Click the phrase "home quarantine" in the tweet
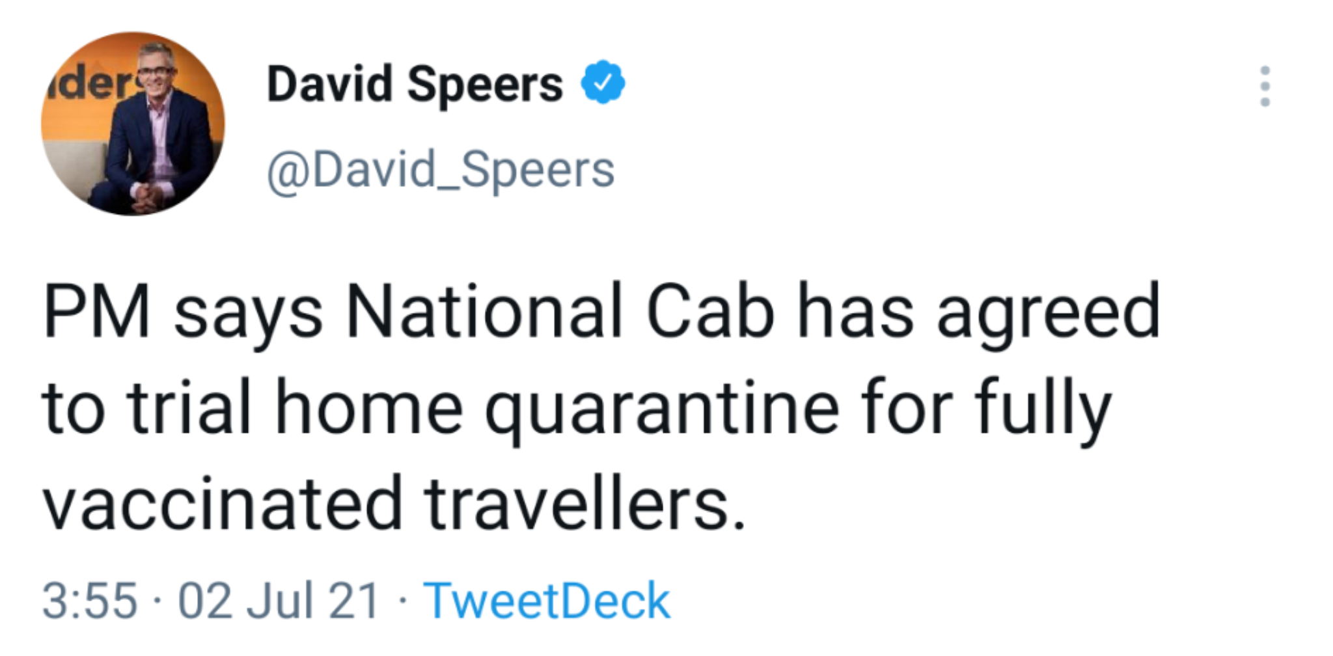This screenshot has width=1333, height=656. pyautogui.click(x=557, y=410)
